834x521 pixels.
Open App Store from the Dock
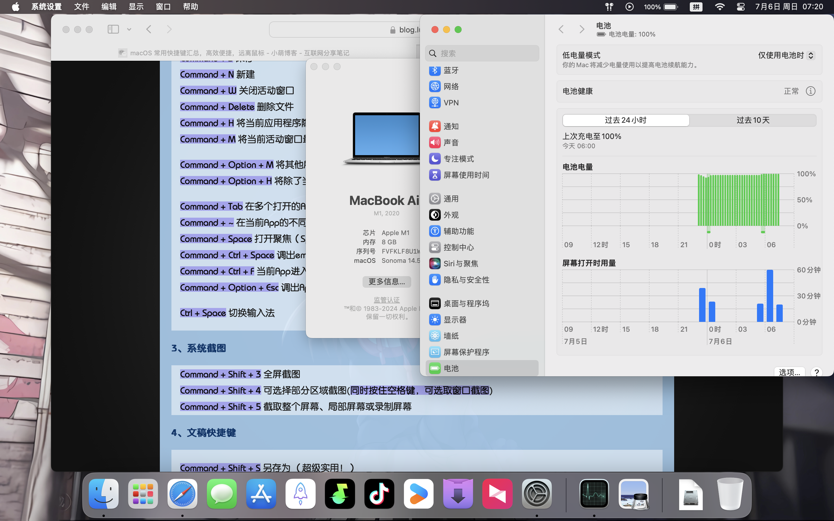point(261,494)
